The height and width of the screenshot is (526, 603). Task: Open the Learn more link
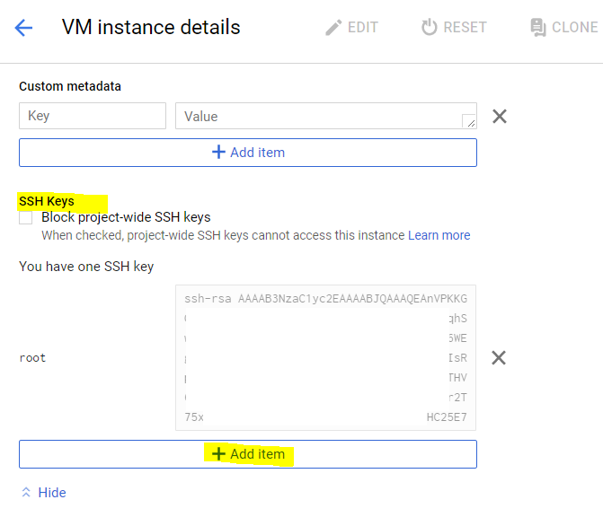(x=439, y=235)
